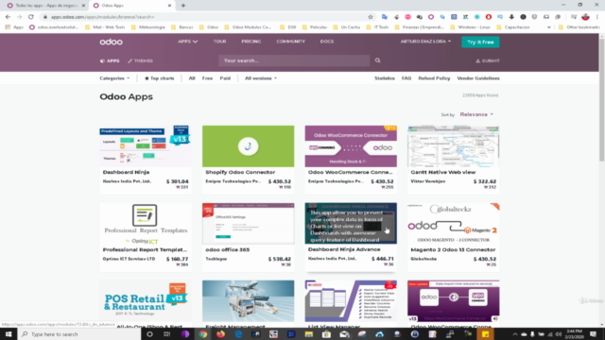Open Task View on the taskbar
Image resolution: width=605 pixels, height=340 pixels.
pyautogui.click(x=167, y=334)
